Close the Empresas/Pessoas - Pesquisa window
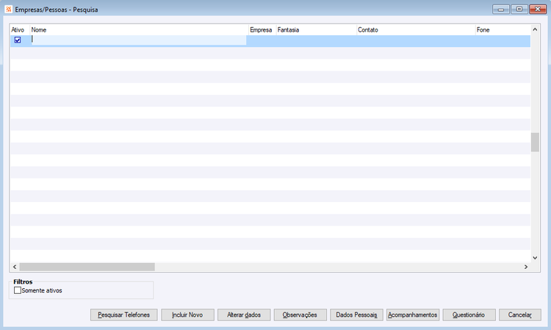551x330 pixels. [538, 9]
